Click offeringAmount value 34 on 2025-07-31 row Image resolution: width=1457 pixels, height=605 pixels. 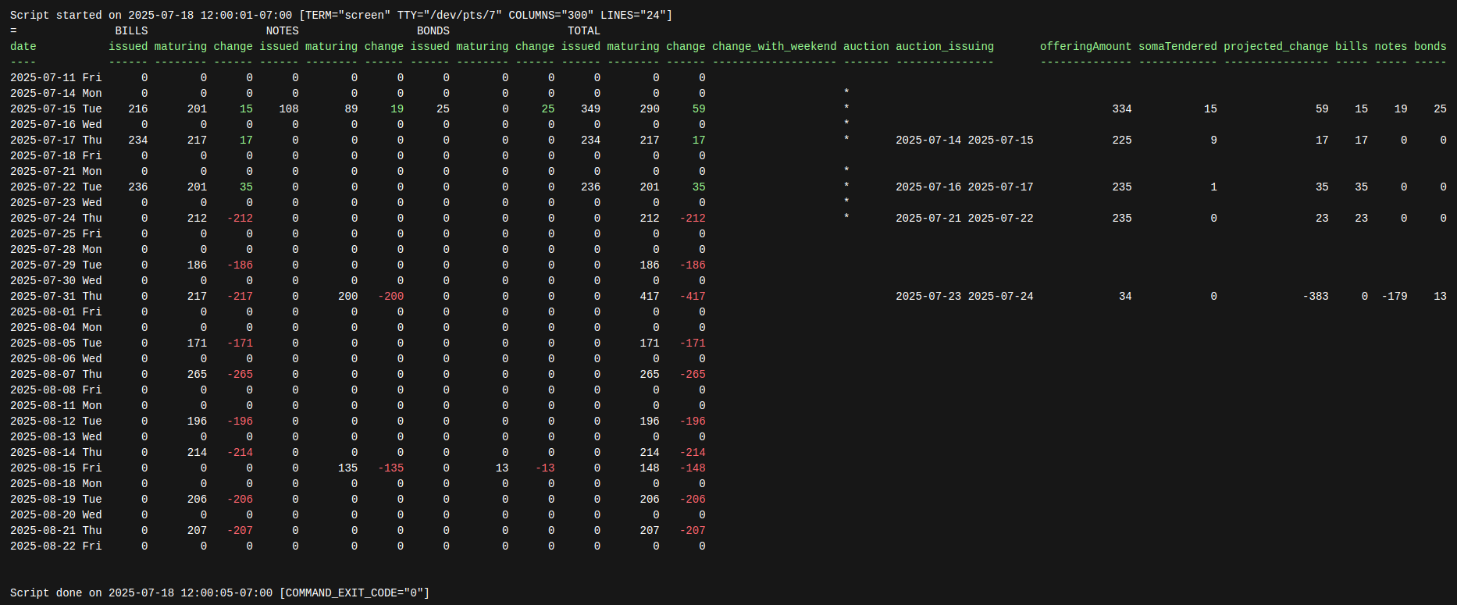click(x=1125, y=297)
